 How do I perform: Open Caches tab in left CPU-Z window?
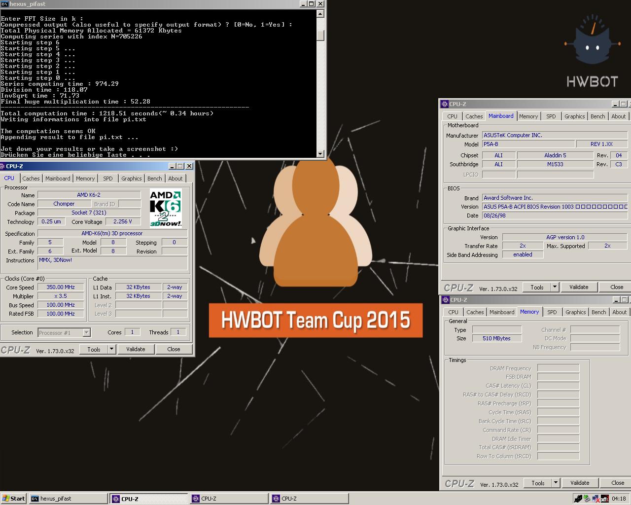click(31, 179)
